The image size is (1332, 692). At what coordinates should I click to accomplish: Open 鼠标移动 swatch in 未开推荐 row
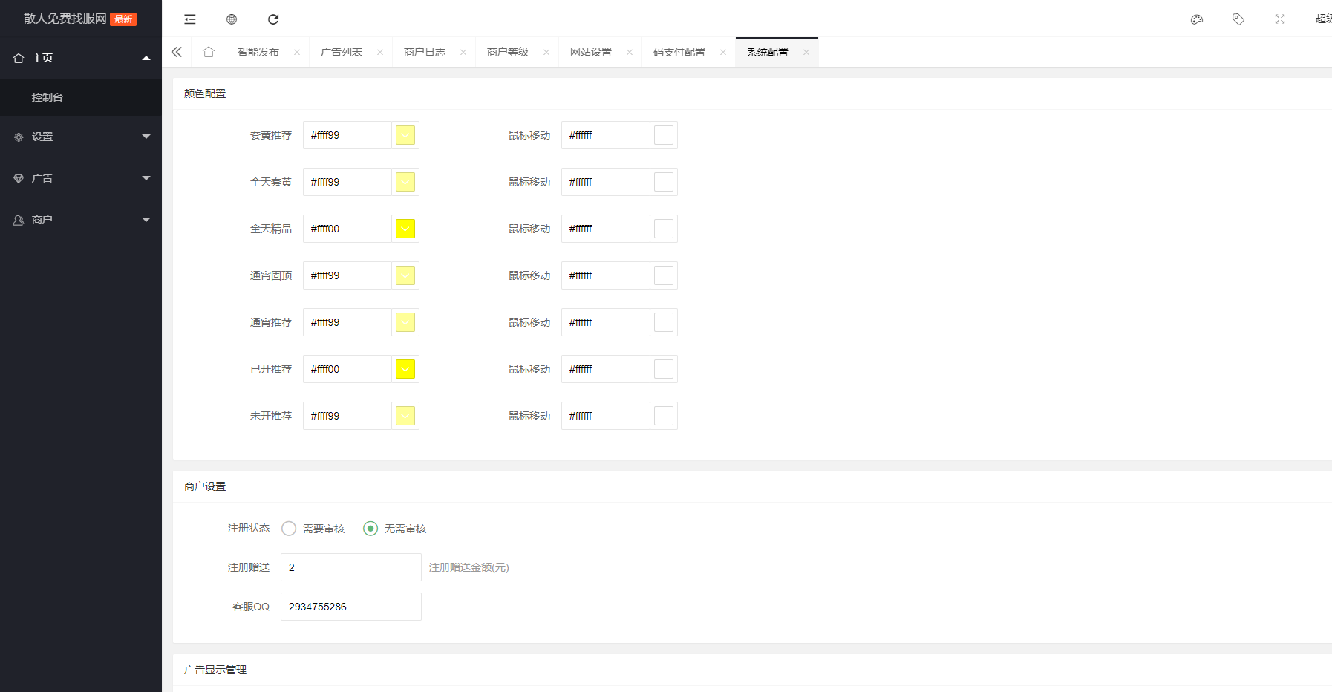(x=664, y=416)
